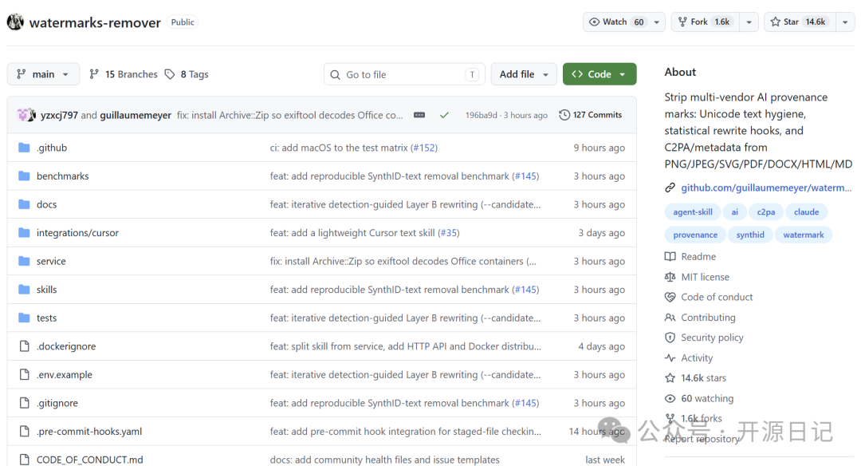Click the green check status icon

click(x=444, y=115)
